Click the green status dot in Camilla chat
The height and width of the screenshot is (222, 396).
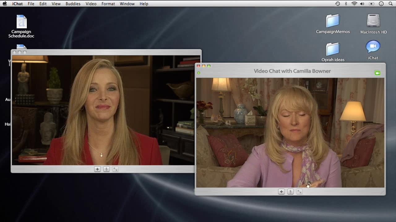tap(199, 73)
